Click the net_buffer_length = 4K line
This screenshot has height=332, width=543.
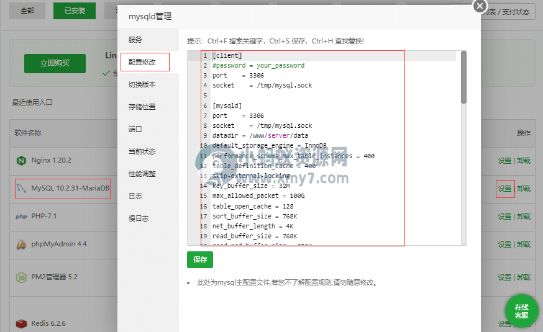[253, 227]
